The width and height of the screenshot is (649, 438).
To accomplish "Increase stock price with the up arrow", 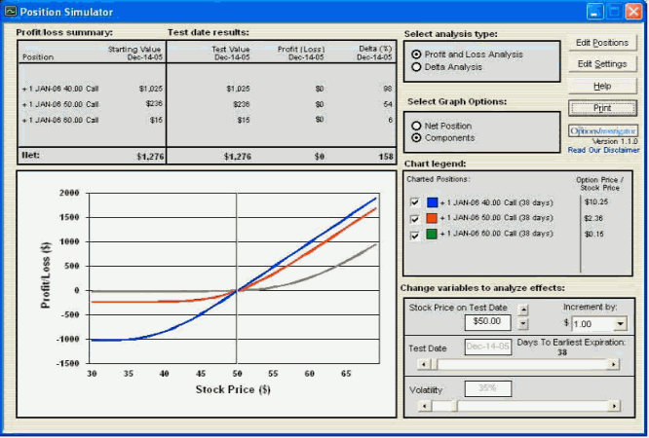I will pyautogui.click(x=523, y=310).
